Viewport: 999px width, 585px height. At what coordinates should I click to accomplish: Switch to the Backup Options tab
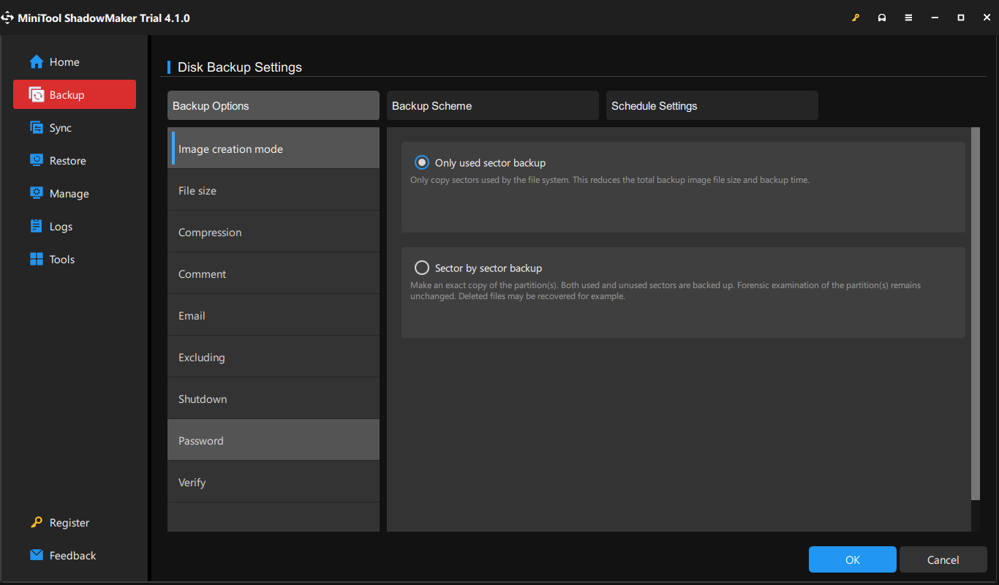(274, 105)
